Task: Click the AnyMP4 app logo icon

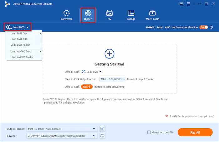Action: coord(7,4)
